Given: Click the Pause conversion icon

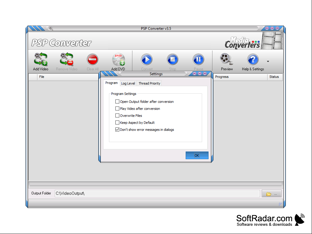Looking at the screenshot, I should (198, 59).
